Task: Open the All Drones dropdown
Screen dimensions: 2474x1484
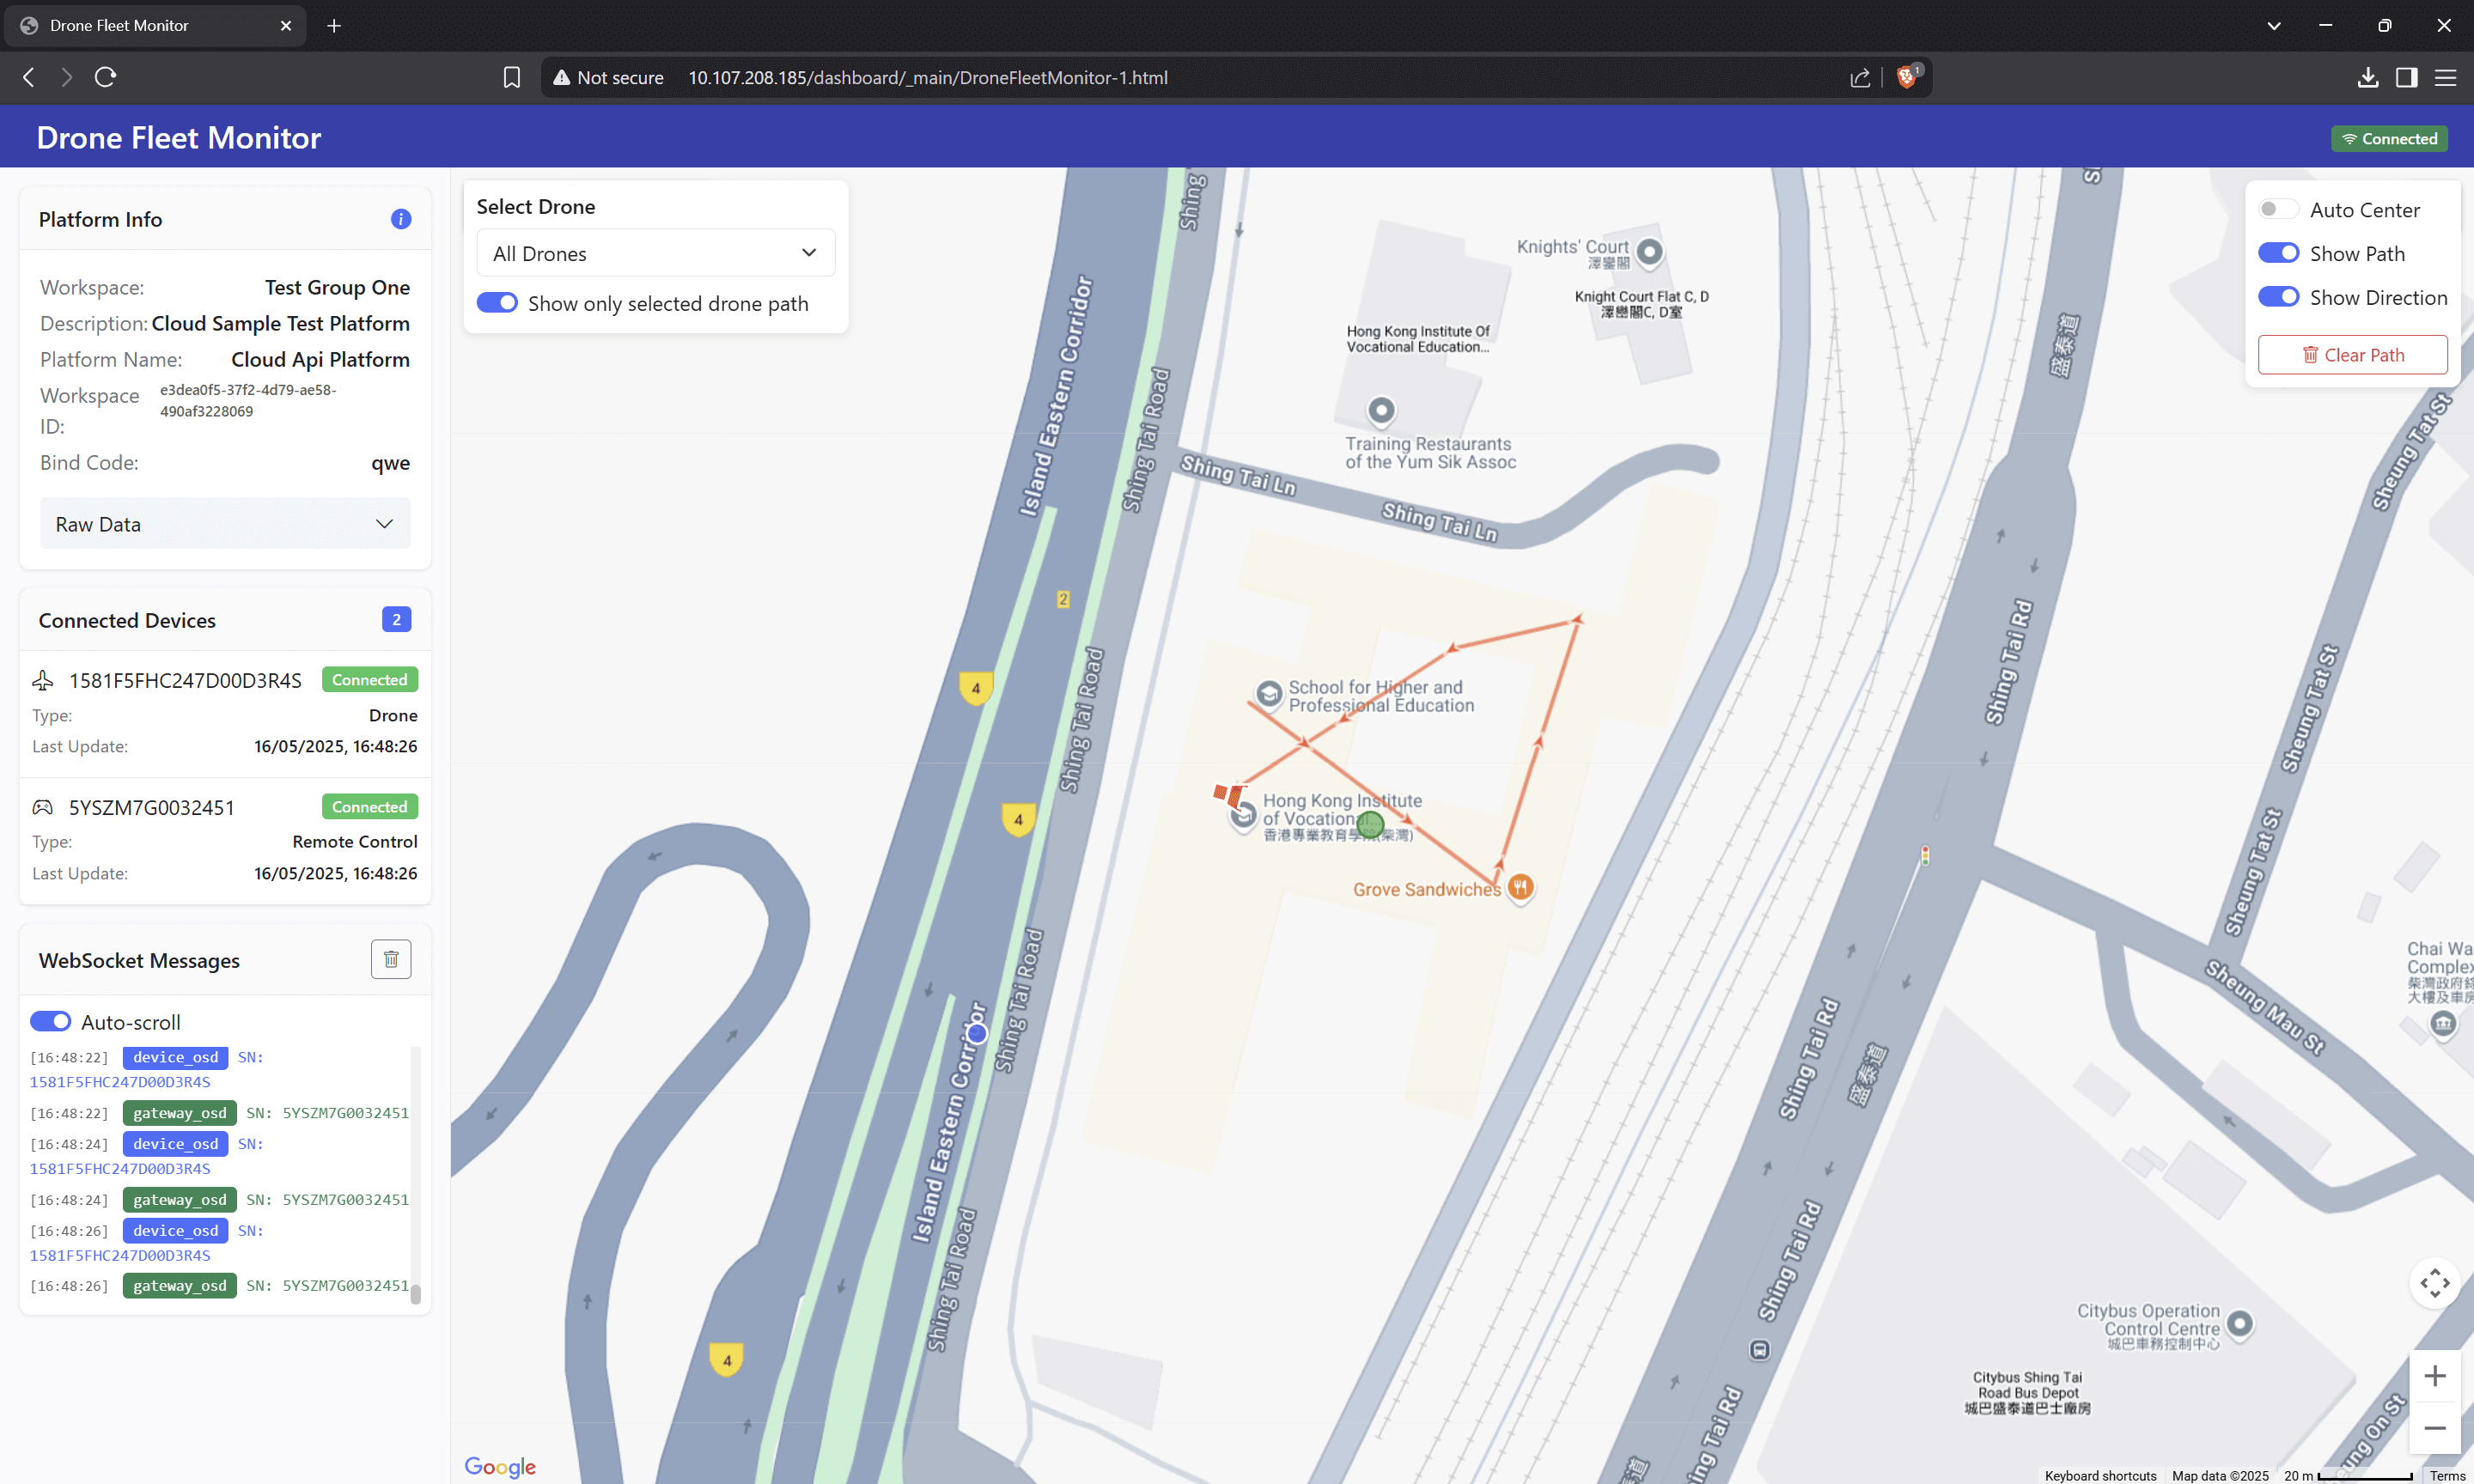Action: click(655, 253)
